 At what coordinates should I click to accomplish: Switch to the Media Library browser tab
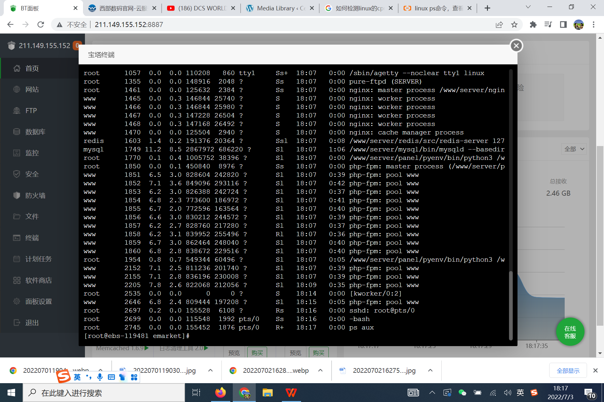[x=277, y=8]
